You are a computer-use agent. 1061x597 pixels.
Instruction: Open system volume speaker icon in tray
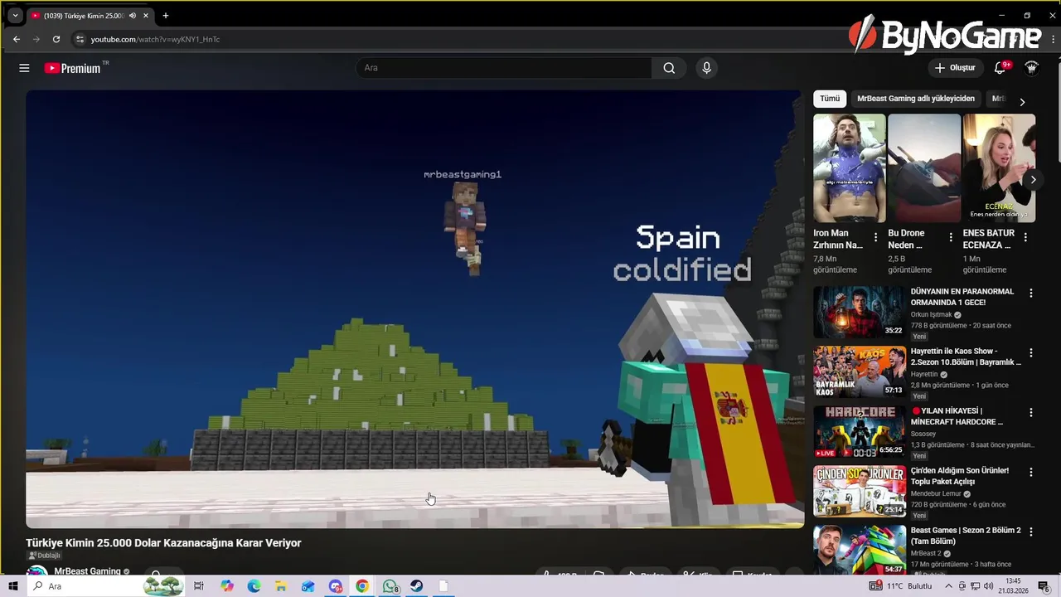[988, 586]
